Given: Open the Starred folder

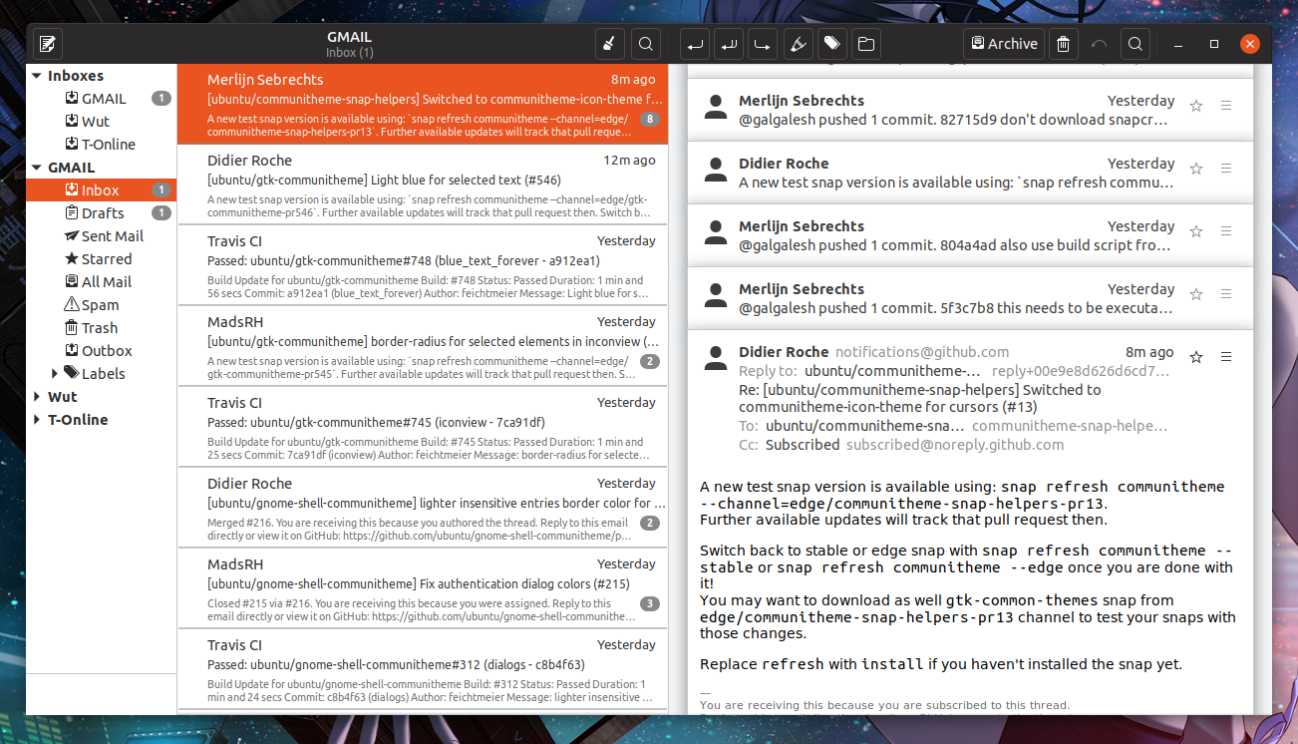Looking at the screenshot, I should [x=101, y=259].
